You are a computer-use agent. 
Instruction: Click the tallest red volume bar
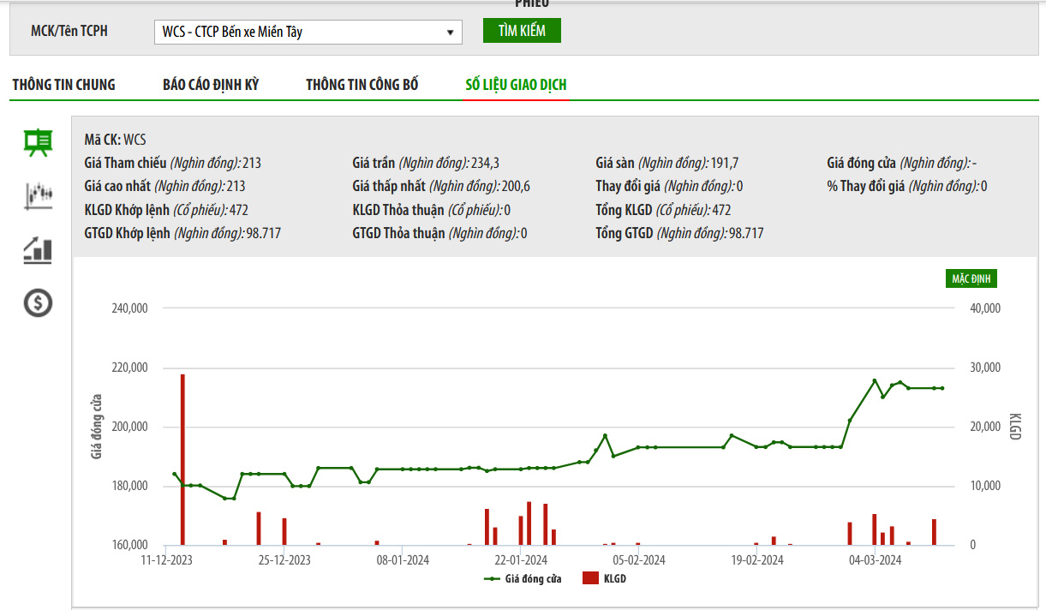182,459
